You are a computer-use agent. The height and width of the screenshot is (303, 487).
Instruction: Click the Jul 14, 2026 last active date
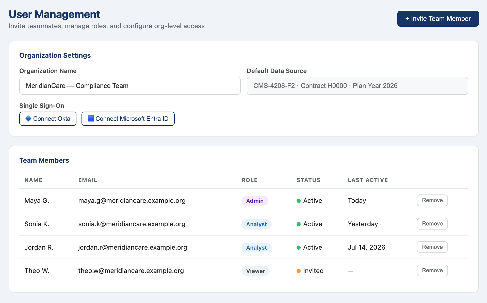point(366,247)
